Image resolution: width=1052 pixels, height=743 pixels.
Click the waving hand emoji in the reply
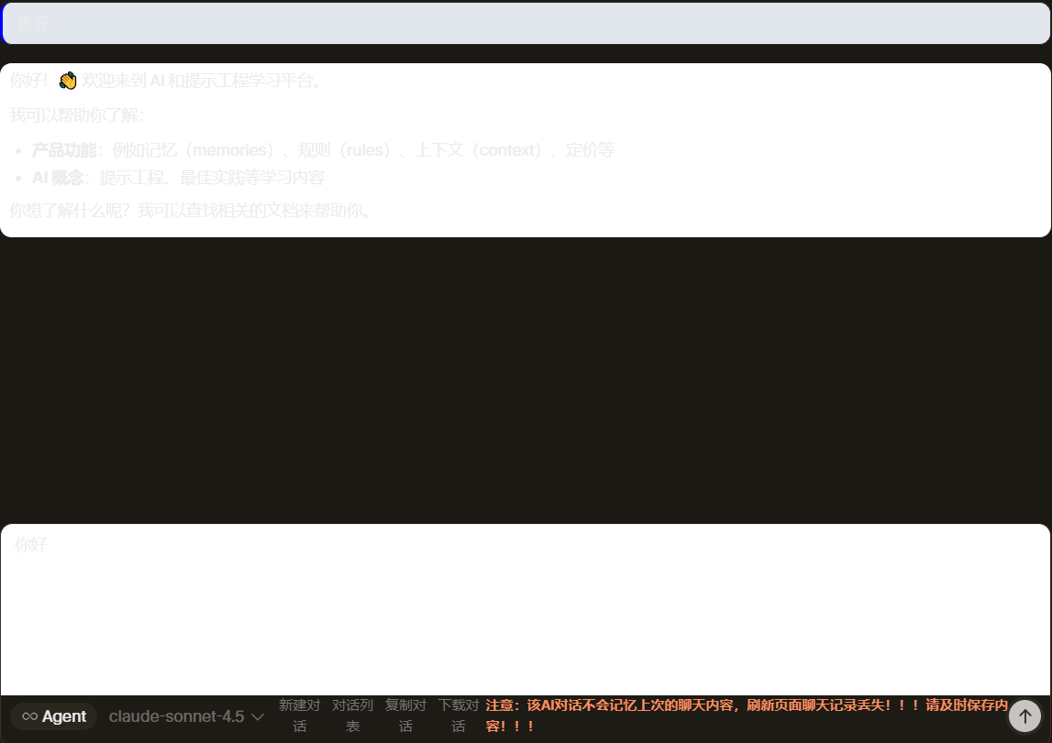pyautogui.click(x=68, y=81)
